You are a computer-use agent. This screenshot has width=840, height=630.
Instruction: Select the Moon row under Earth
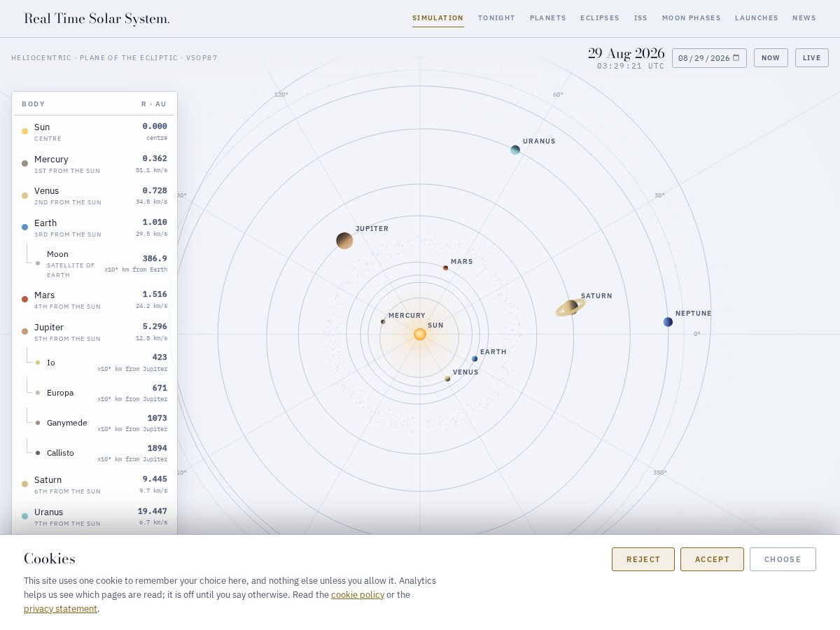[x=94, y=262]
